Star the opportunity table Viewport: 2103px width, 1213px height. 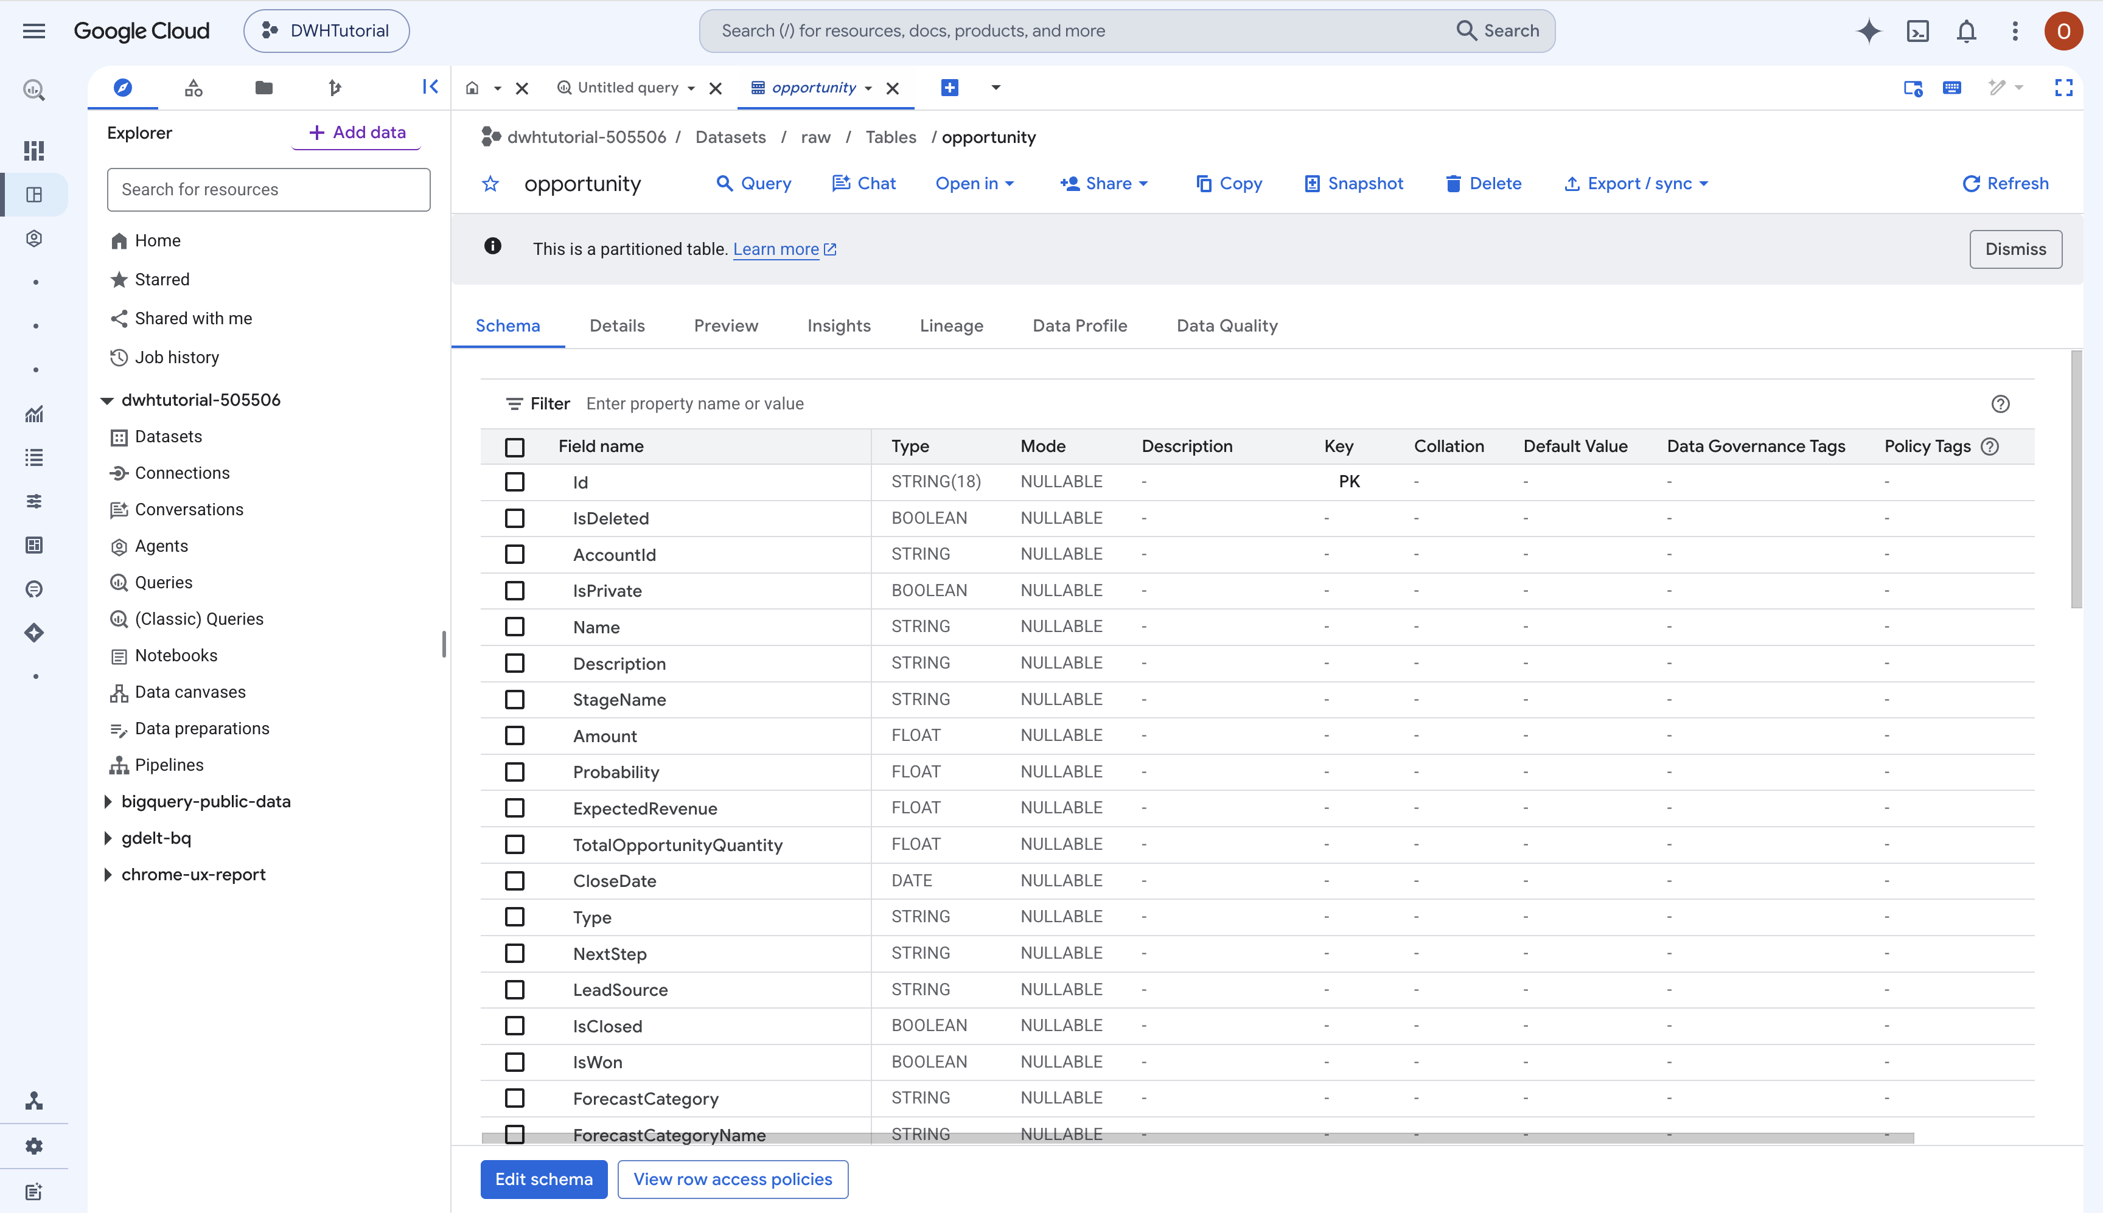[490, 183]
